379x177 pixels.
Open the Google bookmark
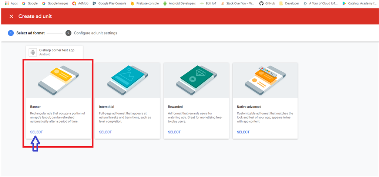coord(30,3)
